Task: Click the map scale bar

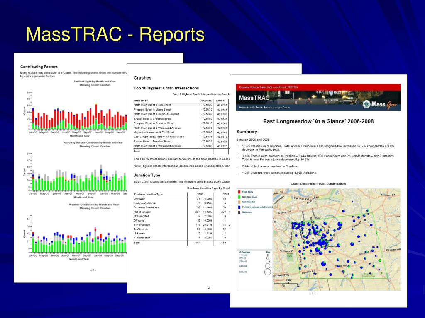Action: 286,283
